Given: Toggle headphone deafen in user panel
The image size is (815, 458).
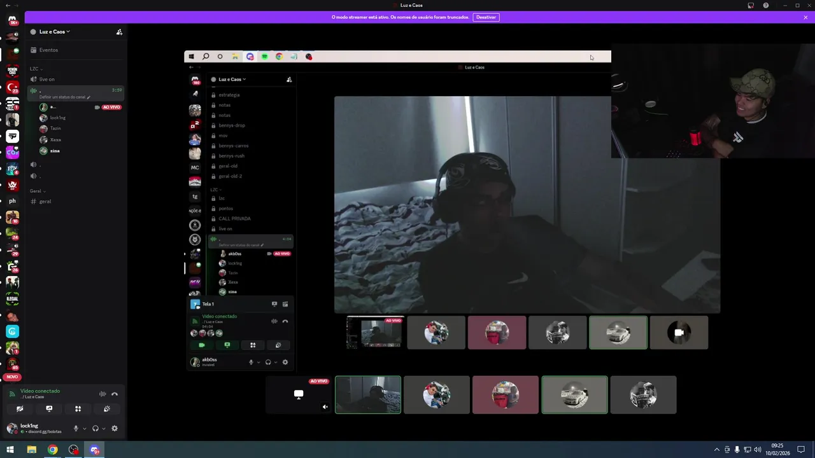Looking at the screenshot, I should 96,429.
